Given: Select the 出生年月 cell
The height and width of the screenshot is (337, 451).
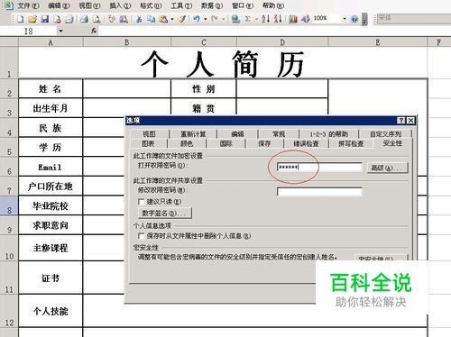Looking at the screenshot, I should [x=51, y=108].
